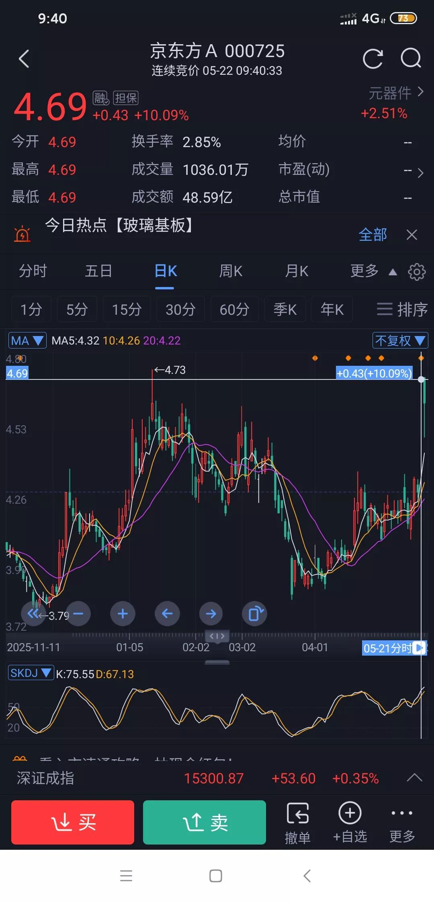This screenshot has height=902, width=434.
Task: Tap the 融 margin trading badge
Action: click(101, 98)
